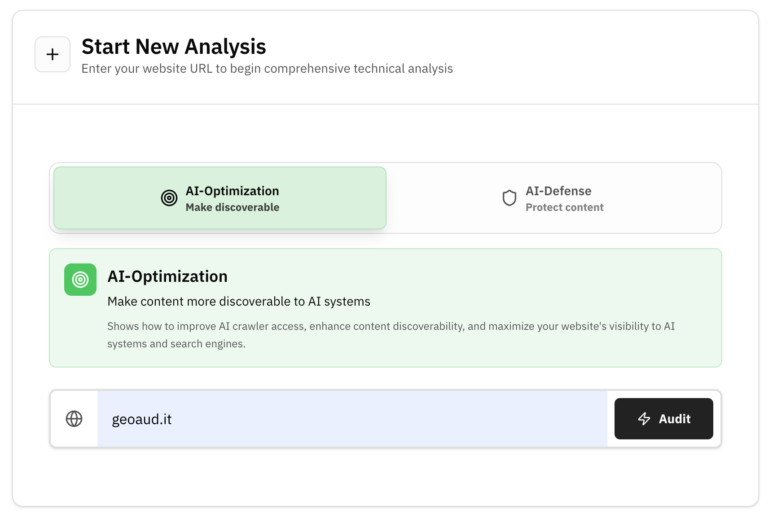The width and height of the screenshot is (773, 517).
Task: Click the AI-Optimization heading in the green card
Action: coord(167,276)
